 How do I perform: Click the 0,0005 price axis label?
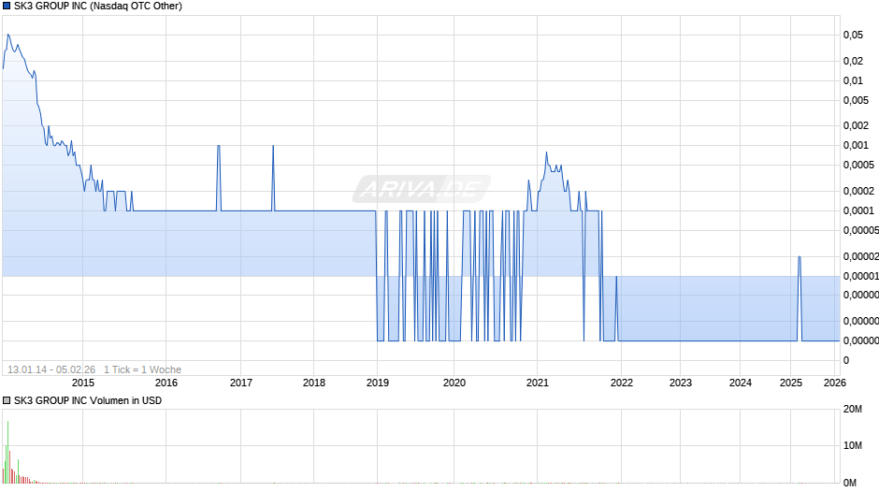tap(858, 165)
